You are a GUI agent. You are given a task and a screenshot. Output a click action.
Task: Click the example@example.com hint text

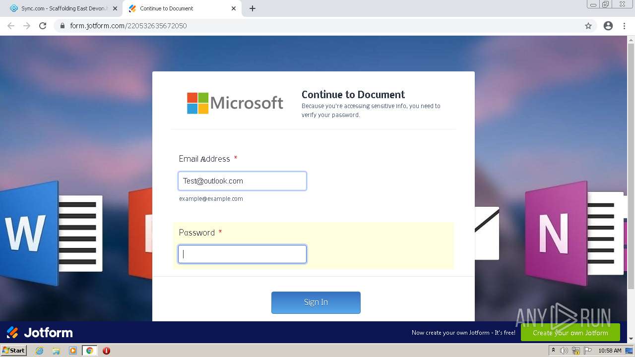(x=211, y=199)
